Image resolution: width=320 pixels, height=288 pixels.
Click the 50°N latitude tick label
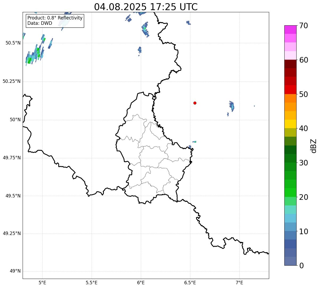tap(15, 120)
